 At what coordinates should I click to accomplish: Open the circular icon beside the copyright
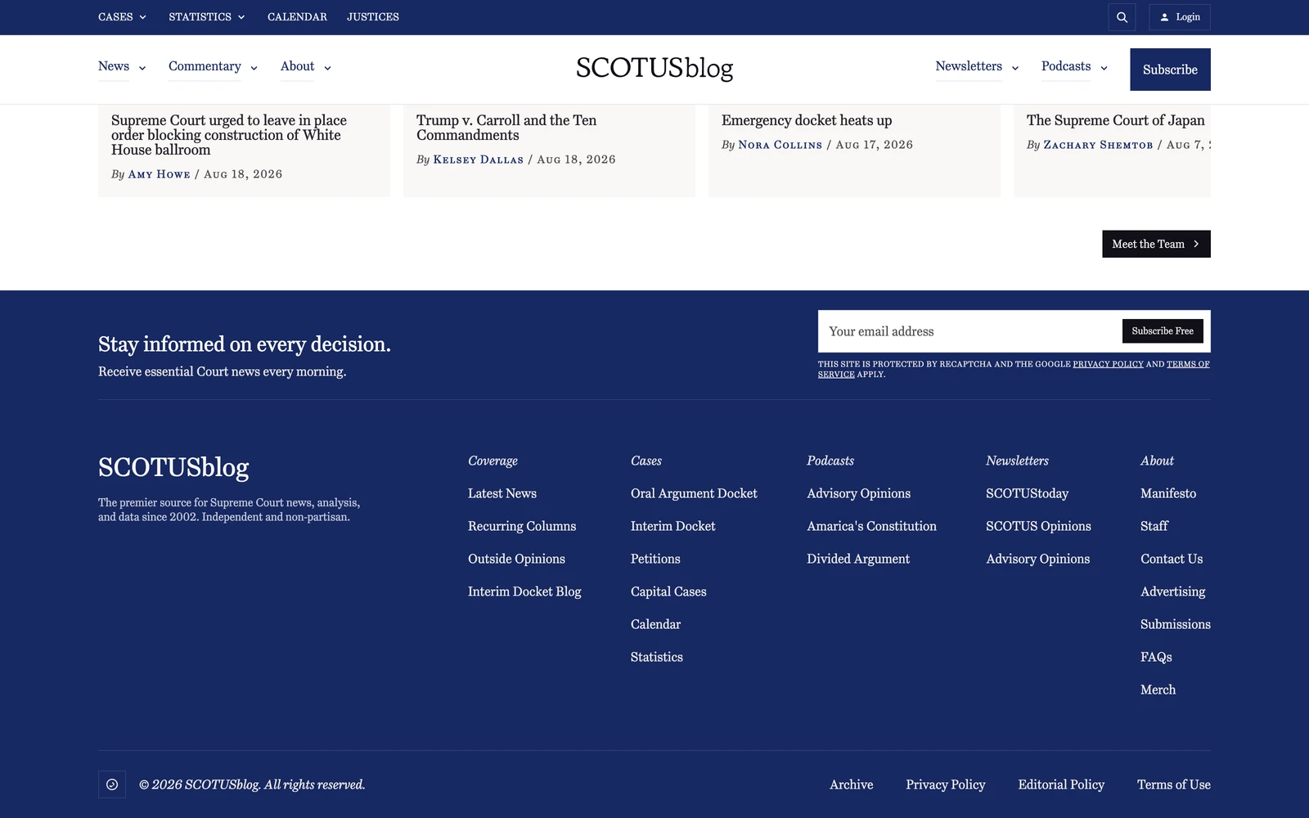click(x=112, y=784)
